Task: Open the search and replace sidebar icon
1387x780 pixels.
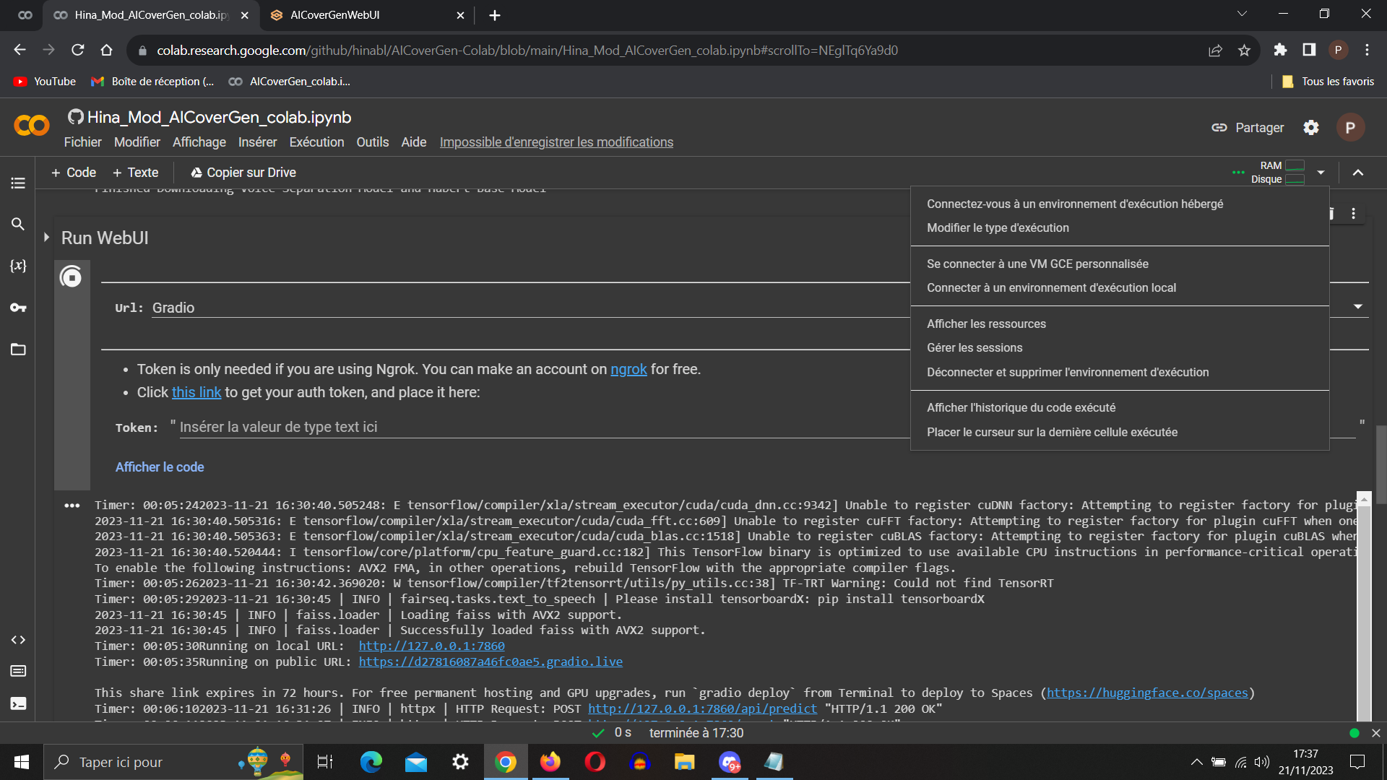Action: pyautogui.click(x=18, y=224)
